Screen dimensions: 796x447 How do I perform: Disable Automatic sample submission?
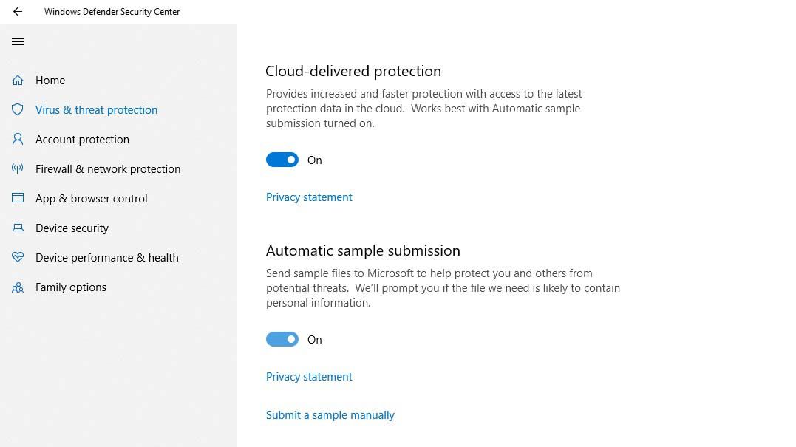tap(282, 339)
